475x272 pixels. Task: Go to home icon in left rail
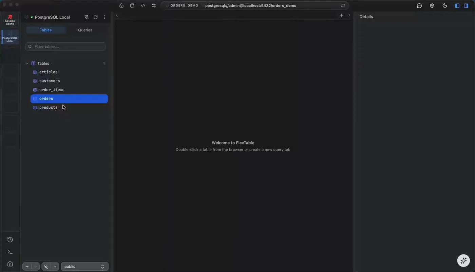coord(10,264)
